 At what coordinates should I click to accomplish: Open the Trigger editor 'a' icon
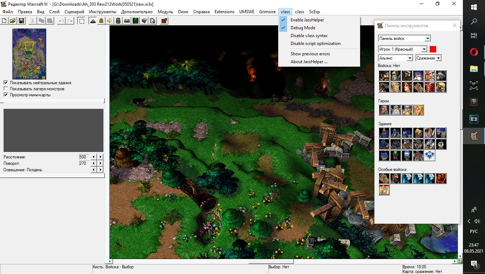tap(101, 21)
